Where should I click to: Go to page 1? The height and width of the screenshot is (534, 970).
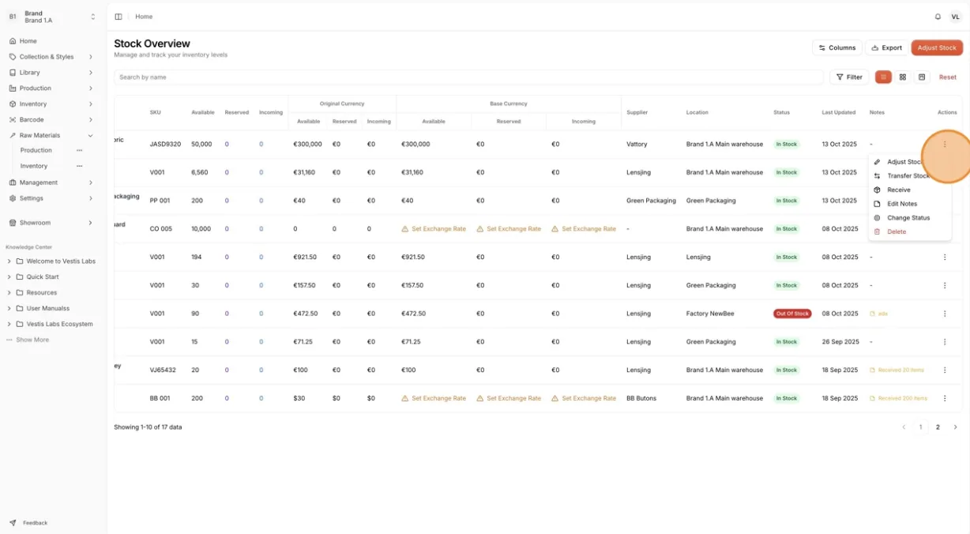pos(920,427)
